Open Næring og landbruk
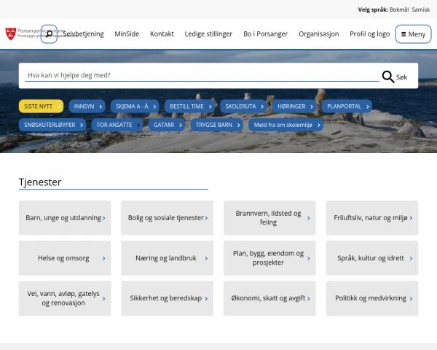This screenshot has width=437, height=350. pyautogui.click(x=168, y=258)
